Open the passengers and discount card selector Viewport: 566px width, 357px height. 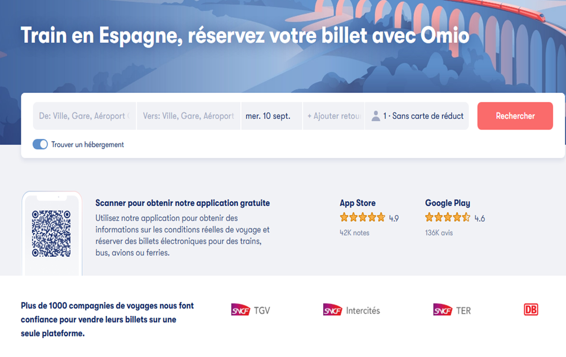point(417,116)
